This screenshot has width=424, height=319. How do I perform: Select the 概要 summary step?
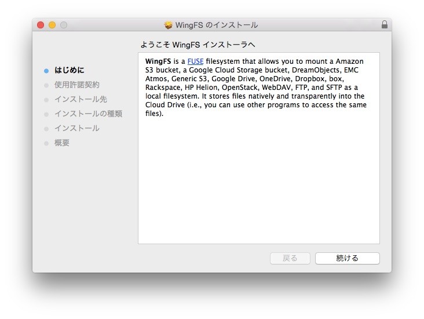pos(62,143)
